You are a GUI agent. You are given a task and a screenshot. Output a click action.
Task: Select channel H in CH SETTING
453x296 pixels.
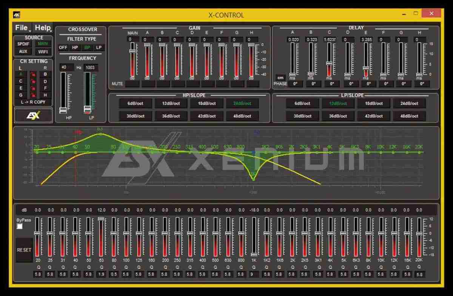(45, 95)
